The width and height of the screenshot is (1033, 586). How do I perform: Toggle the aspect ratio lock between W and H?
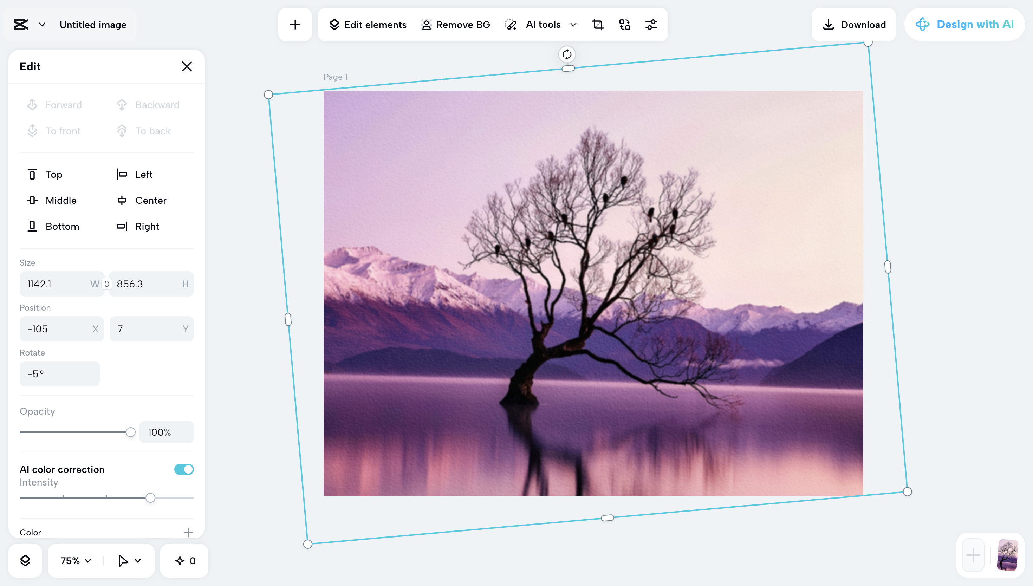107,284
